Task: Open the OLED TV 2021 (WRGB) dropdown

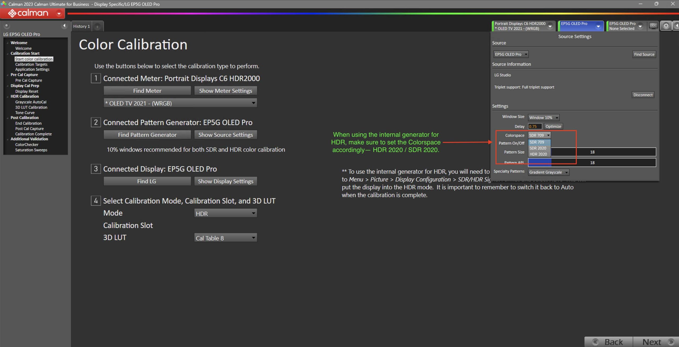Action: (x=180, y=103)
